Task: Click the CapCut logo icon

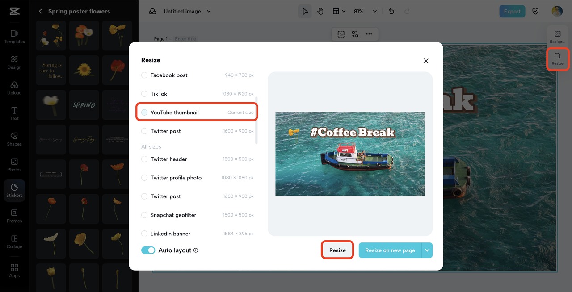Action: [14, 12]
